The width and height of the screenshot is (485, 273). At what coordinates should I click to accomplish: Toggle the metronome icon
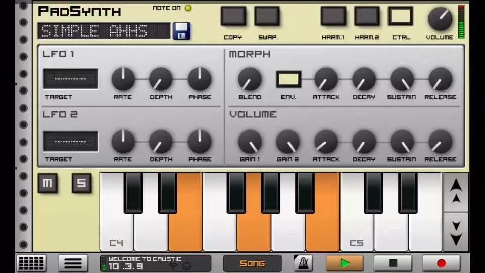pyautogui.click(x=303, y=263)
